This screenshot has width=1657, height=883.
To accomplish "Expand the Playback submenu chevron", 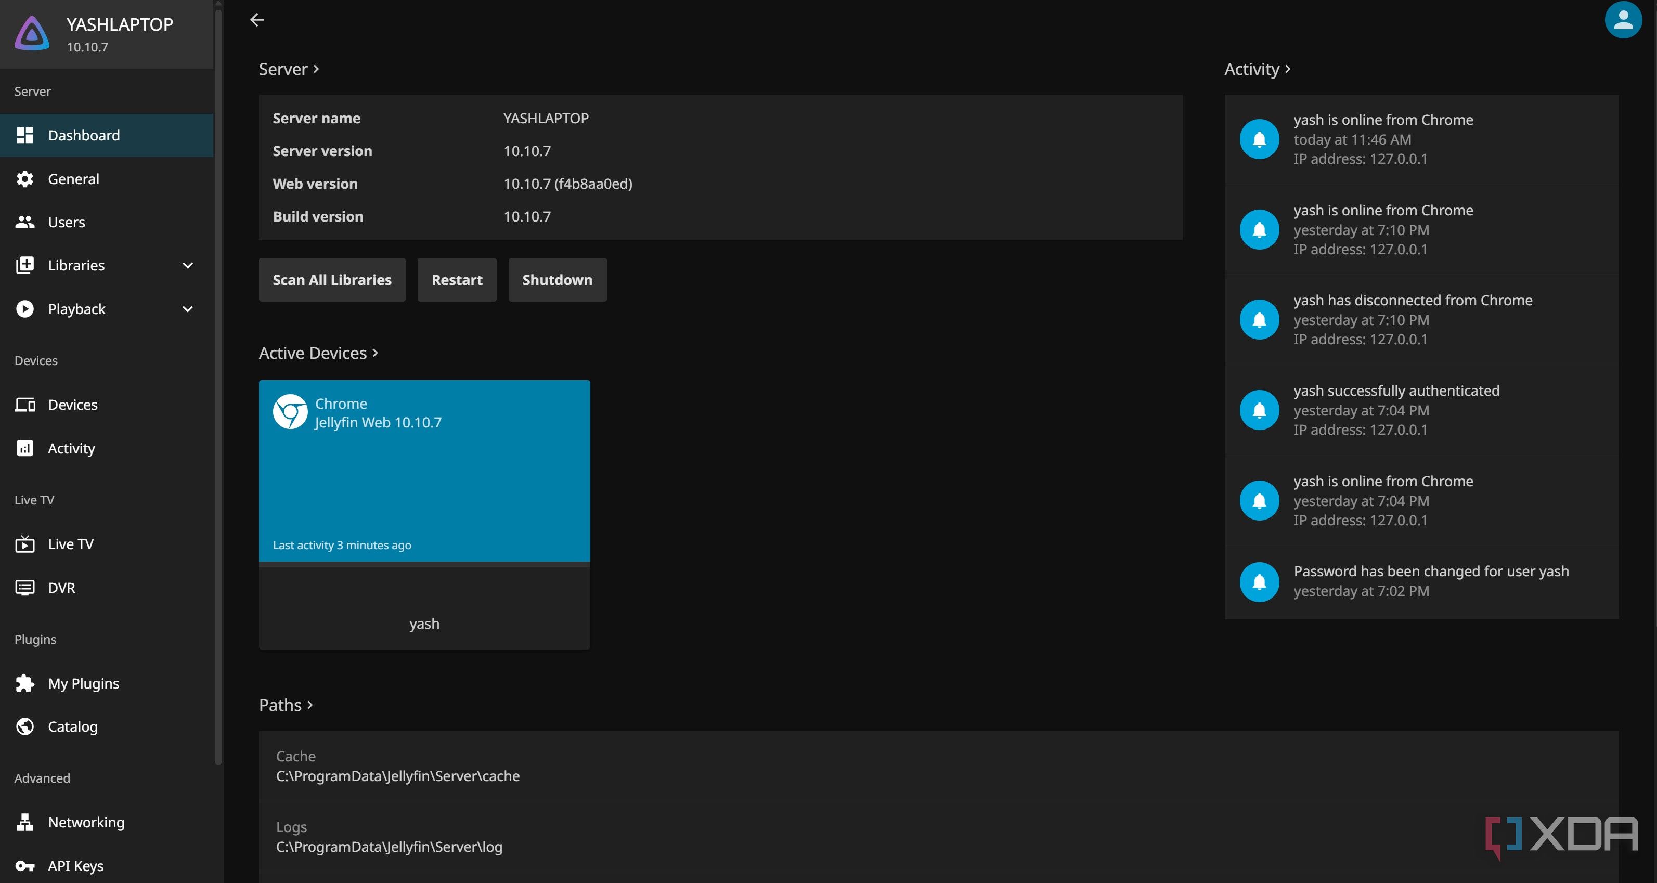I will tap(187, 309).
